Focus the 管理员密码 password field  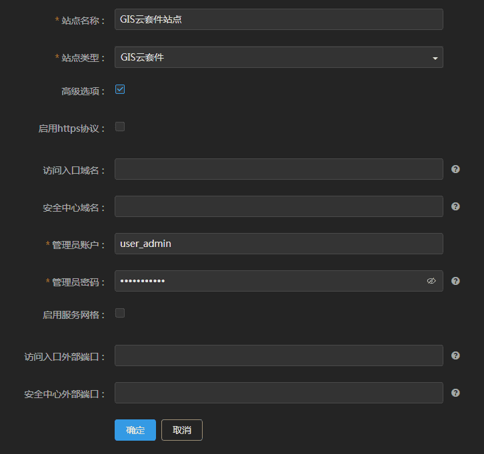(x=267, y=281)
